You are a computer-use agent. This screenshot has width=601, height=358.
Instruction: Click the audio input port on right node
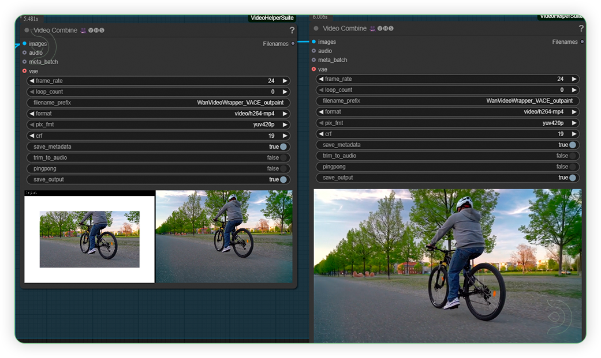point(313,51)
